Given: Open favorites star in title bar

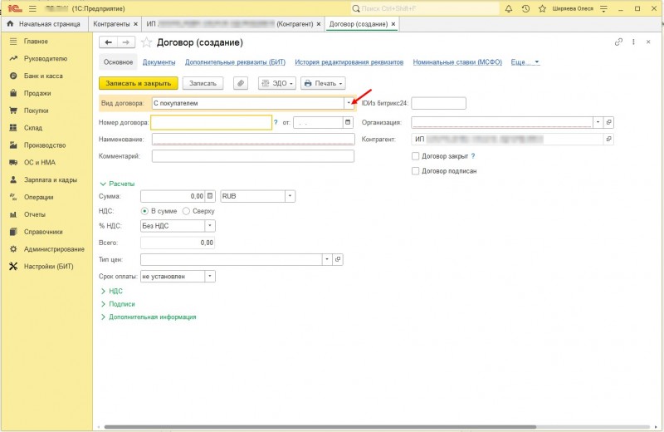Looking at the screenshot, I should click(542, 8).
